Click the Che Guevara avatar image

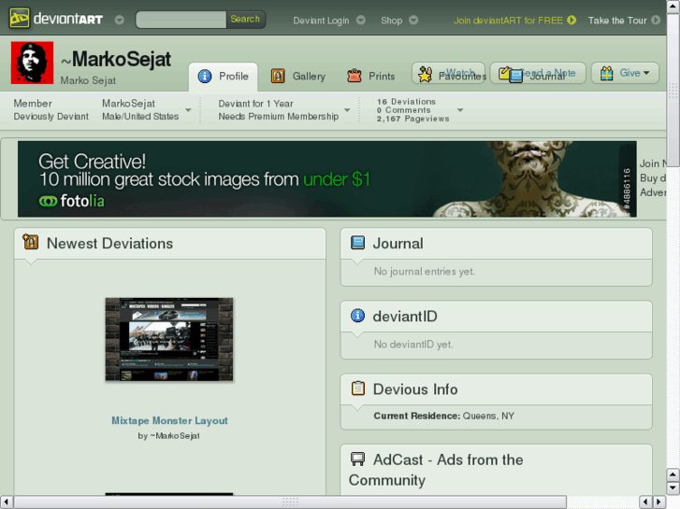[x=32, y=63]
